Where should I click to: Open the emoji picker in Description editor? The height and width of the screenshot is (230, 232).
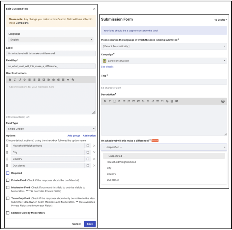click(223, 101)
